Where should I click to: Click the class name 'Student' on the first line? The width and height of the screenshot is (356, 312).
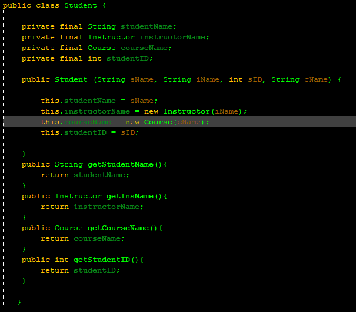click(81, 5)
